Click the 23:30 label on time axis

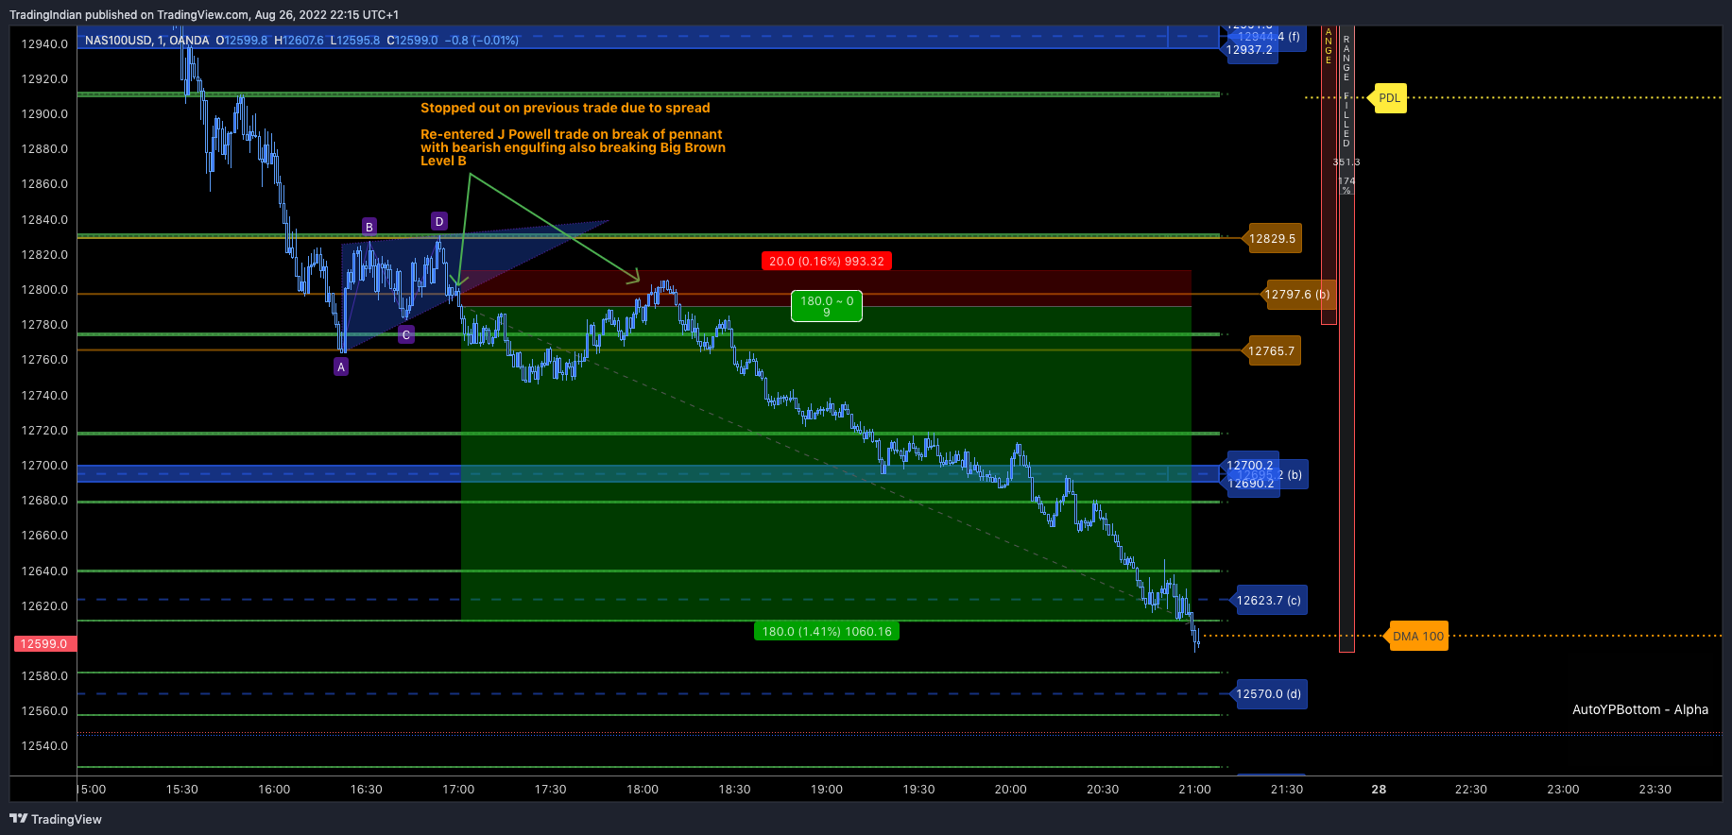(x=1655, y=789)
